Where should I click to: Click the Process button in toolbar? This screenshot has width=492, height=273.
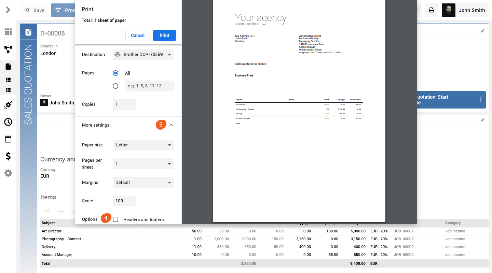64,10
